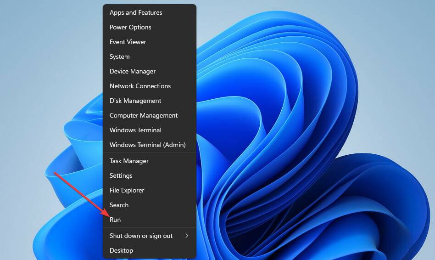This screenshot has width=435, height=260.
Task: Open Windows Terminal (Admin)
Action: pos(147,145)
